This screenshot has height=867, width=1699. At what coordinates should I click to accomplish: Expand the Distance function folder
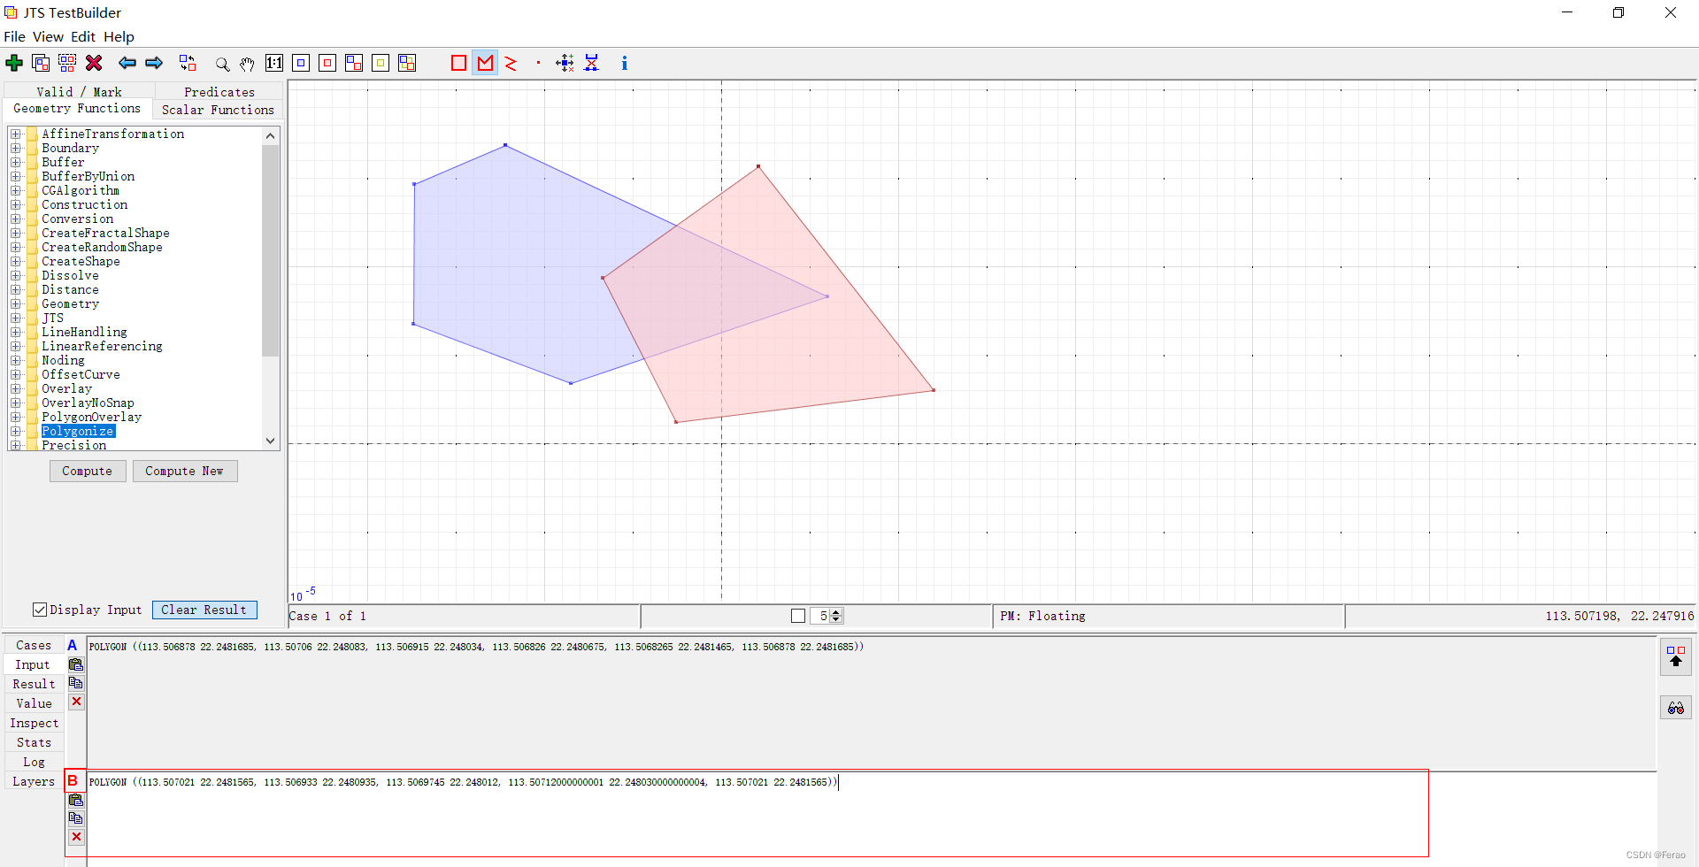(x=16, y=289)
